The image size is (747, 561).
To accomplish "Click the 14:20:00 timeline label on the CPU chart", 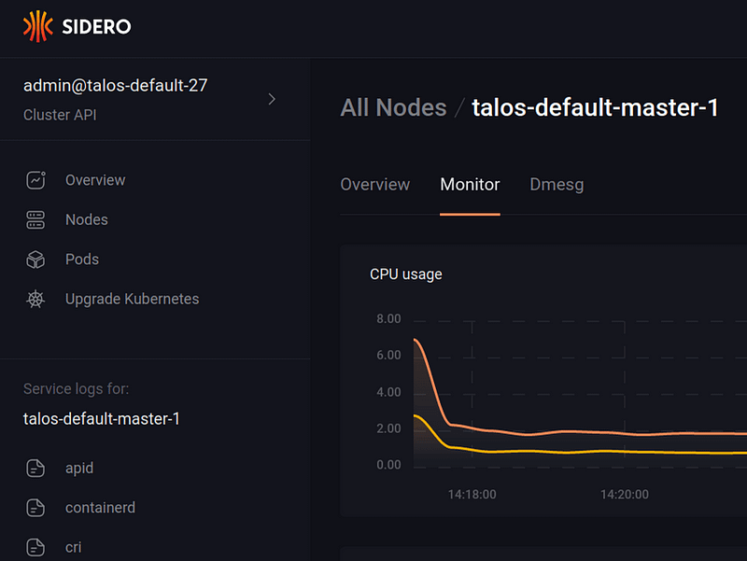I will point(624,495).
